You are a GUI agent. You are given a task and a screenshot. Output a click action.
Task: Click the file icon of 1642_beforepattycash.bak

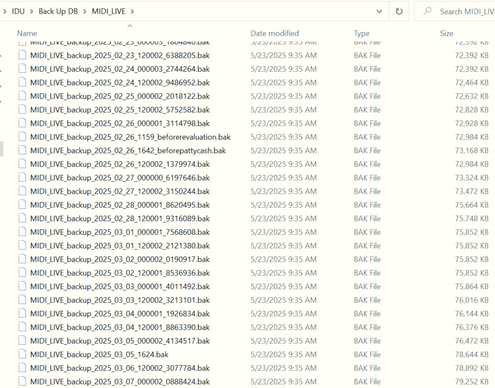tap(22, 150)
